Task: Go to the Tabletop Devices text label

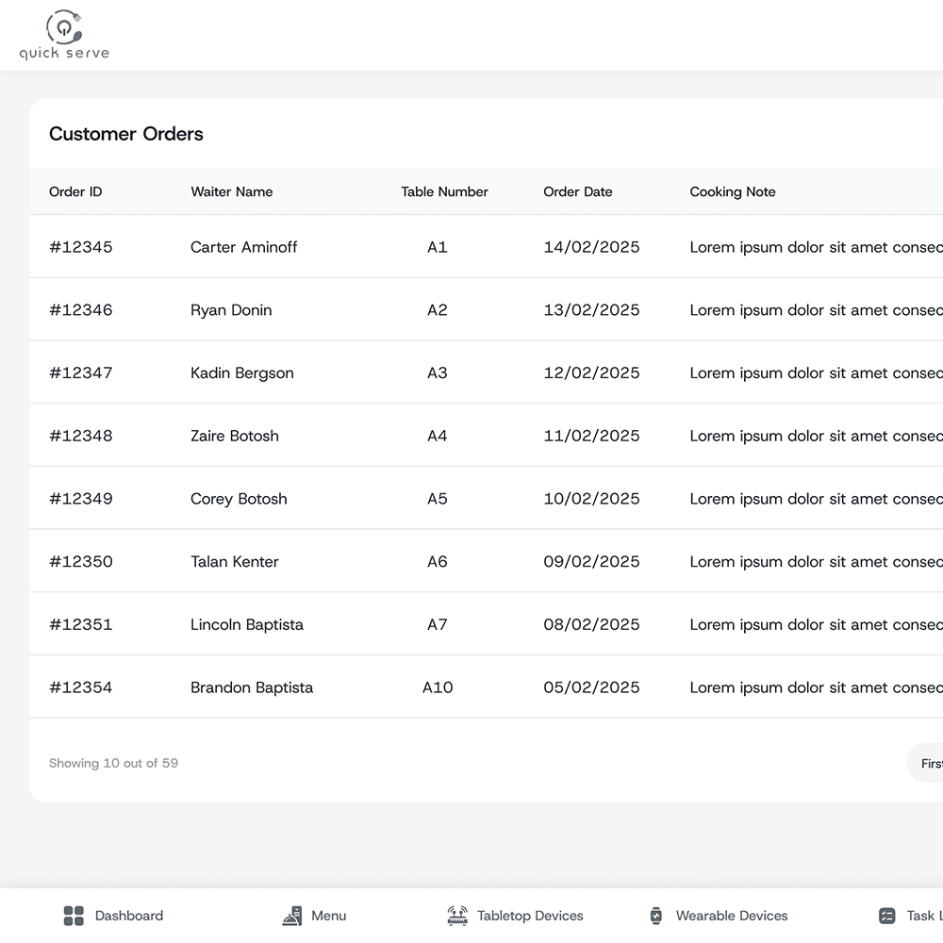Action: pyautogui.click(x=530, y=916)
